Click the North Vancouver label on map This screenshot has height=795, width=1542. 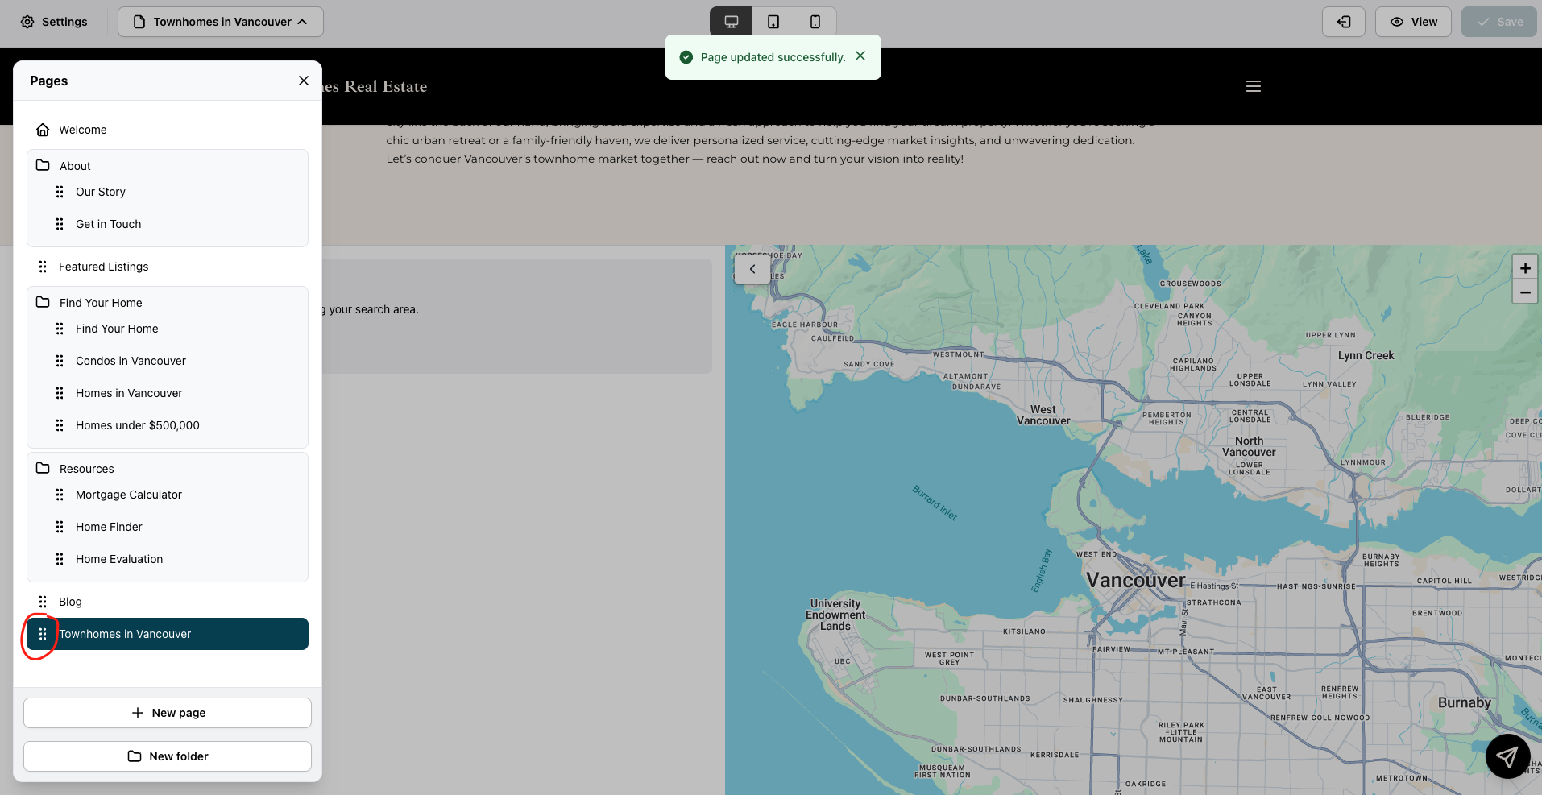1249,446
